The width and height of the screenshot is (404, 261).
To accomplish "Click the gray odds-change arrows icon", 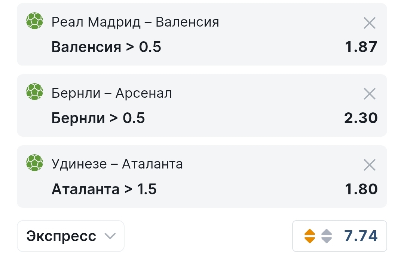I will [327, 236].
